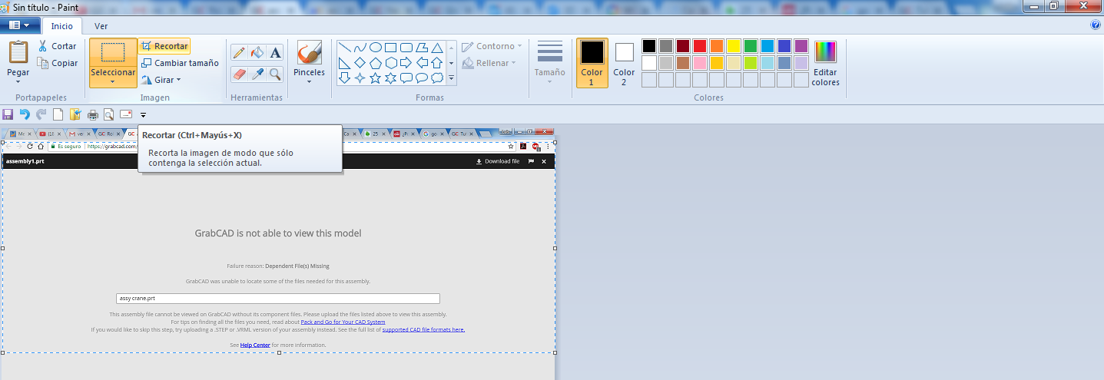The image size is (1104, 380).
Task: Choose the isosceles Triangle shape
Action: click(437, 48)
